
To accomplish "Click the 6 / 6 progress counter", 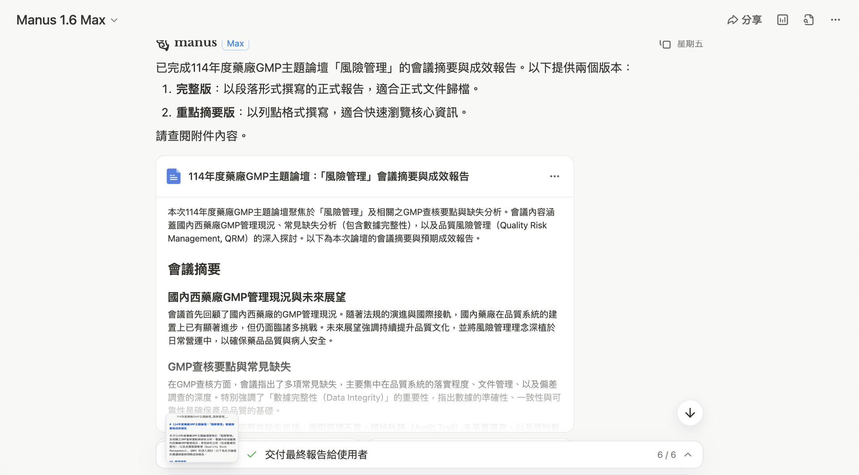I will (x=667, y=455).
